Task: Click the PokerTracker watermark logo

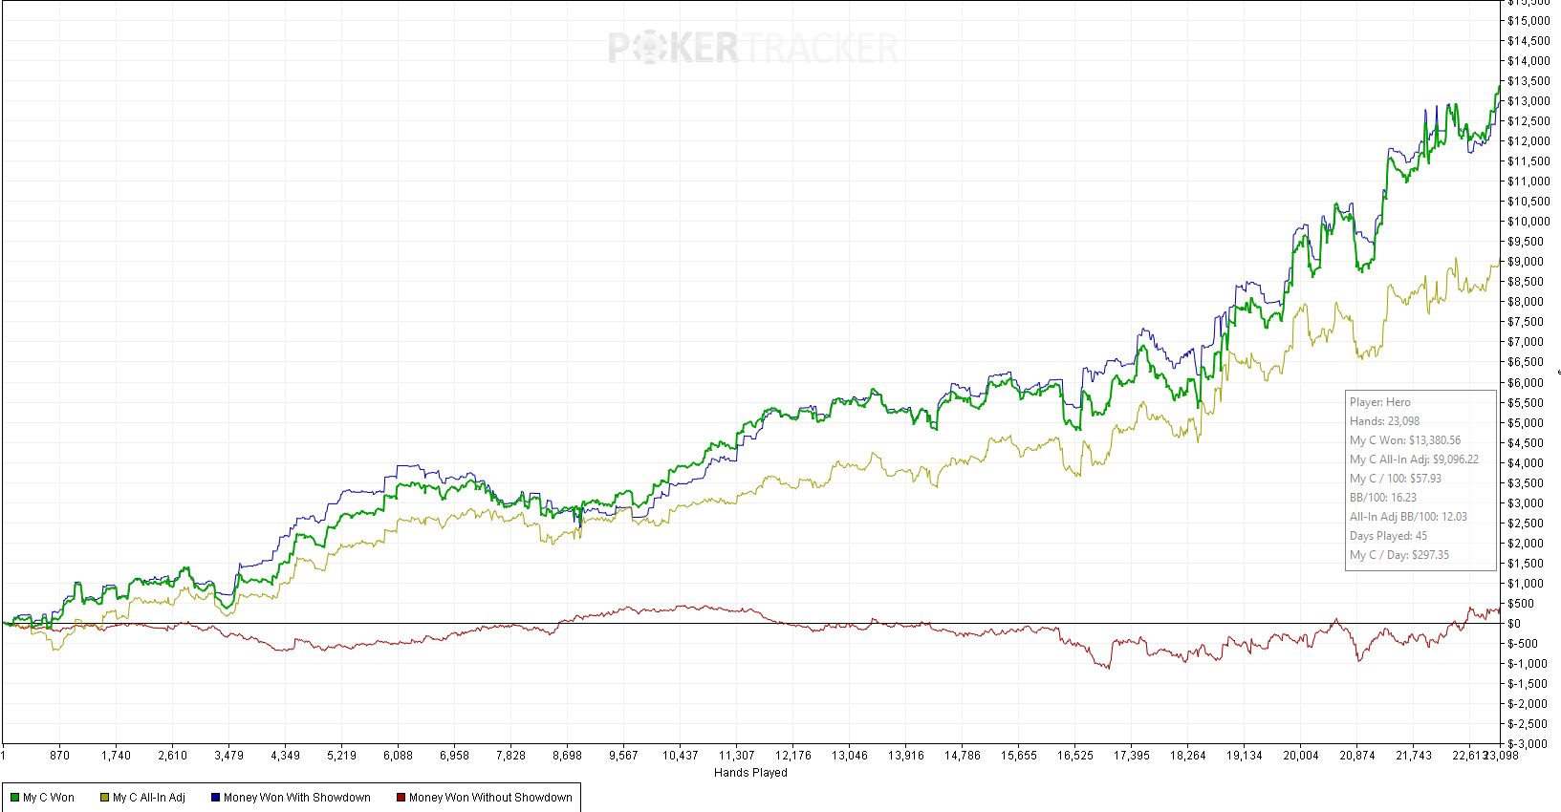Action: [752, 48]
